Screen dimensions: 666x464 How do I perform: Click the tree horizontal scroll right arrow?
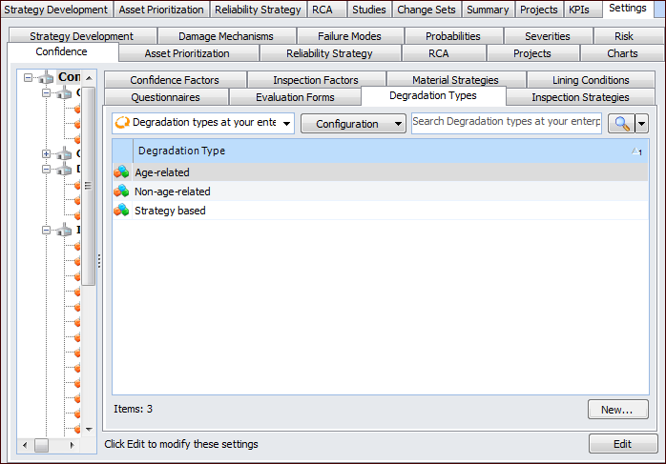(x=72, y=445)
